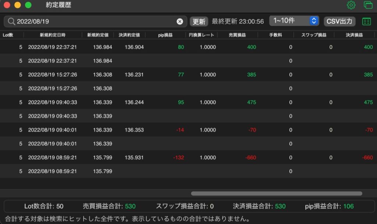The height and width of the screenshot is (224, 377).
Task: Click the search field containing 2022/08/19
Action: pyautogui.click(x=95, y=21)
